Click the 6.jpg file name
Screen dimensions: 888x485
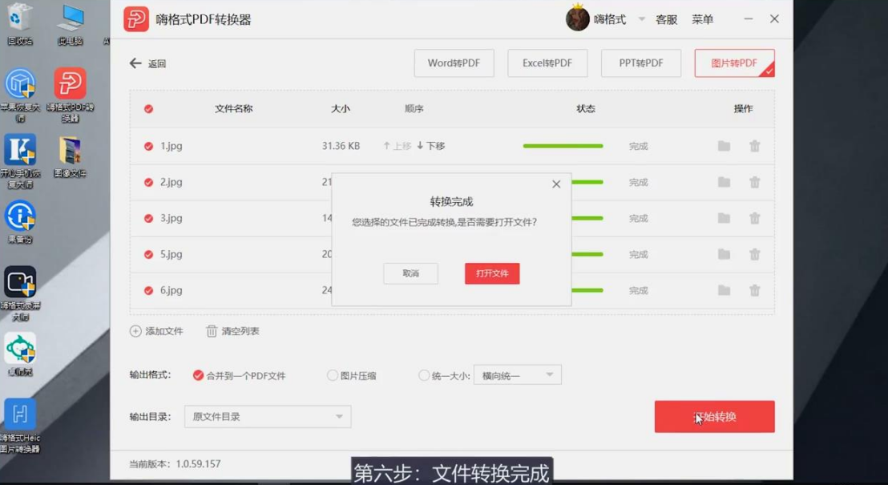pyautogui.click(x=171, y=291)
